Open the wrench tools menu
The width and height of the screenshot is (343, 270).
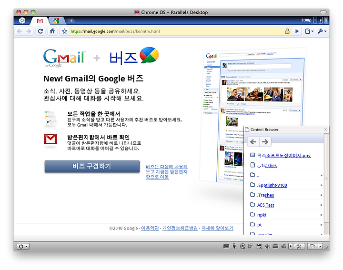(322, 31)
